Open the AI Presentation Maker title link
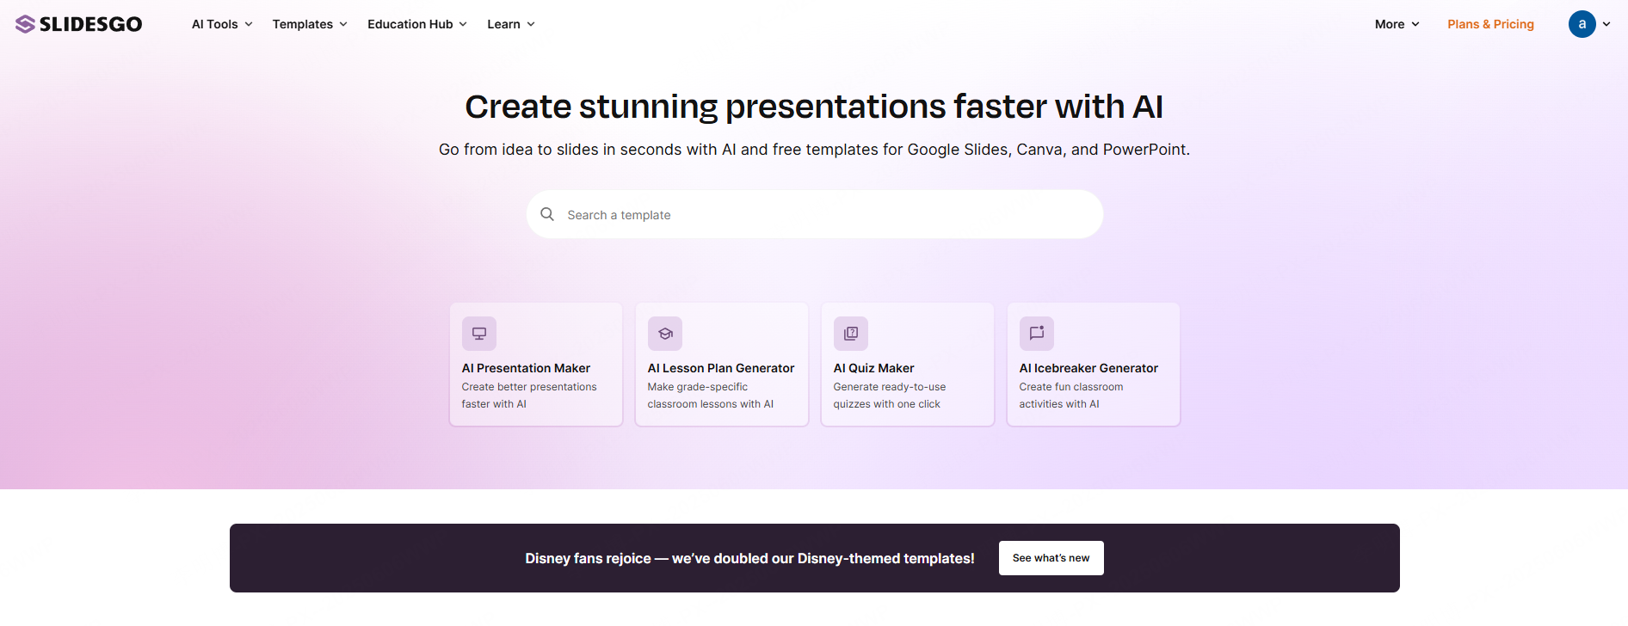 [x=526, y=368]
